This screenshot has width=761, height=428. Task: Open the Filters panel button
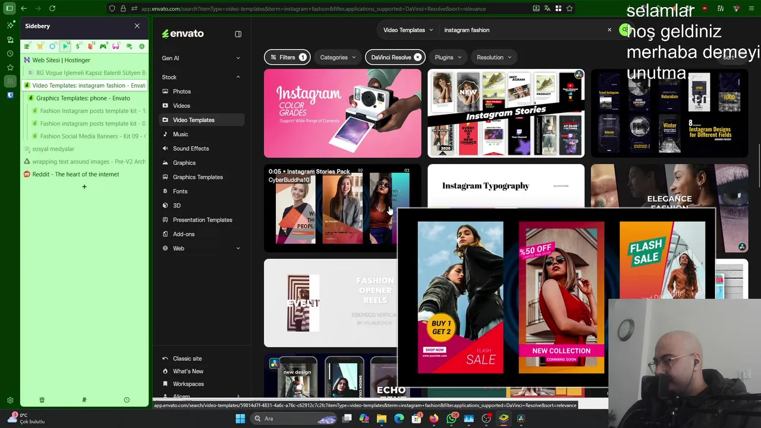tap(287, 58)
